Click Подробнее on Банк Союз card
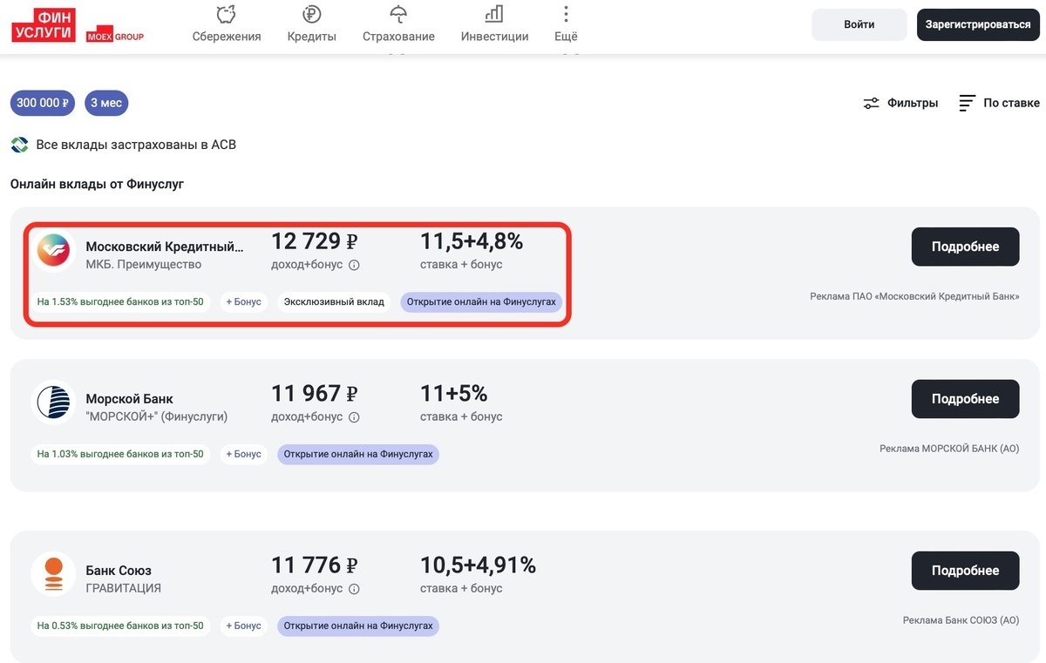 (965, 571)
